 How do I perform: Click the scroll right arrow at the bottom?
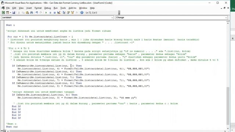click(x=225, y=131)
